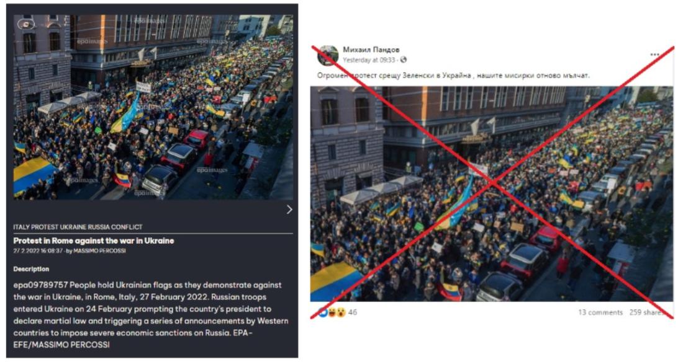Viewport: 683px width, 362px height.
Task: Open the EPA Rome protest photo
Action: click(x=153, y=107)
